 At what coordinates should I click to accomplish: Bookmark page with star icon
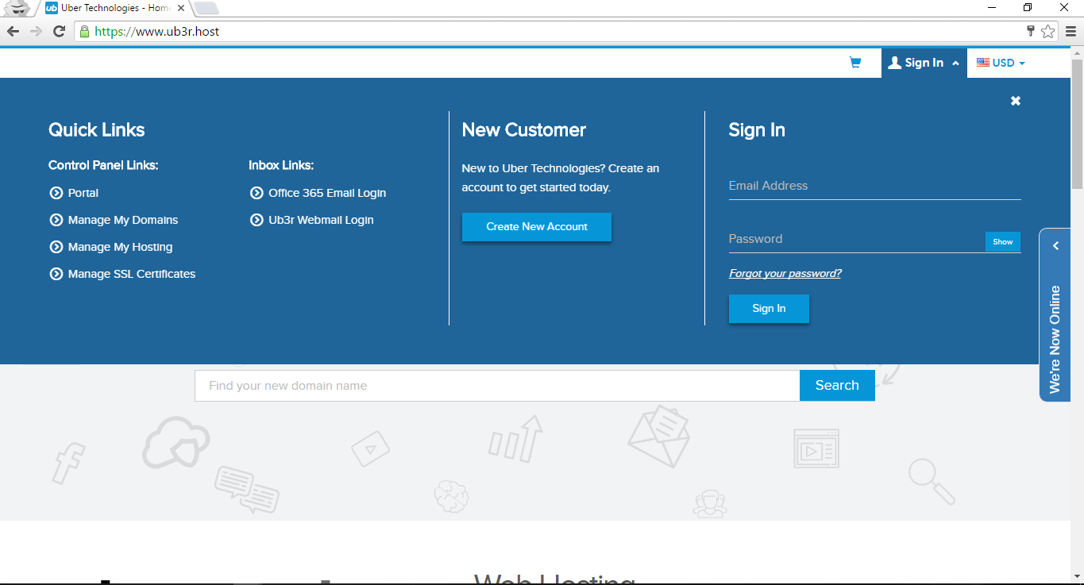tap(1047, 32)
